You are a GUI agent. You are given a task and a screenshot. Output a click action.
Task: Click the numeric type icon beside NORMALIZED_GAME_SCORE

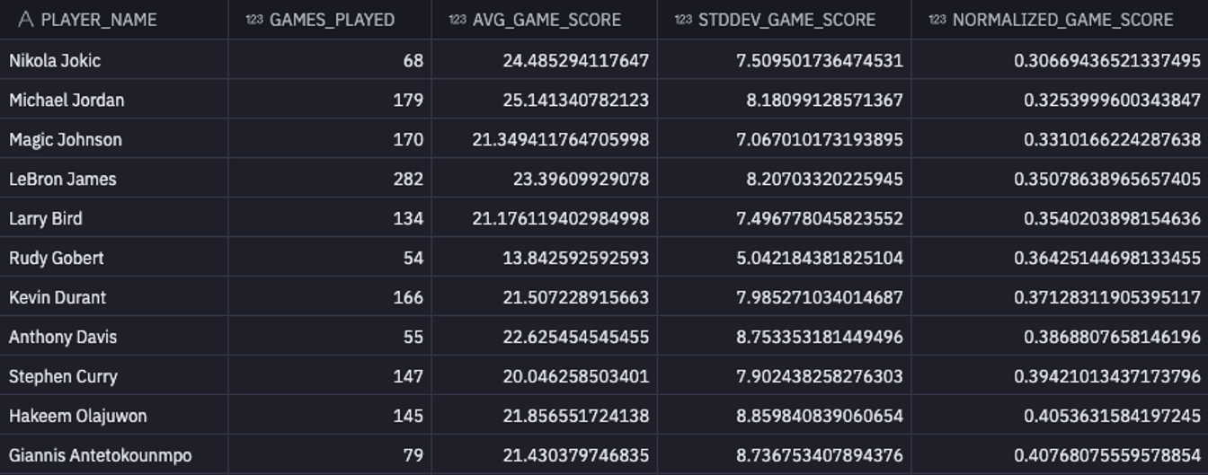click(937, 20)
